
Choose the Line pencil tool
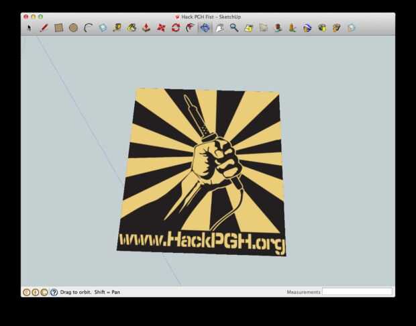tap(44, 28)
